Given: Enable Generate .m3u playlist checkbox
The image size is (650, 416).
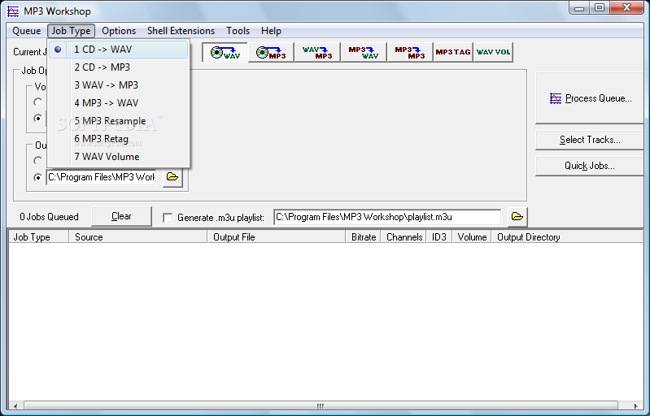Looking at the screenshot, I should (x=168, y=217).
